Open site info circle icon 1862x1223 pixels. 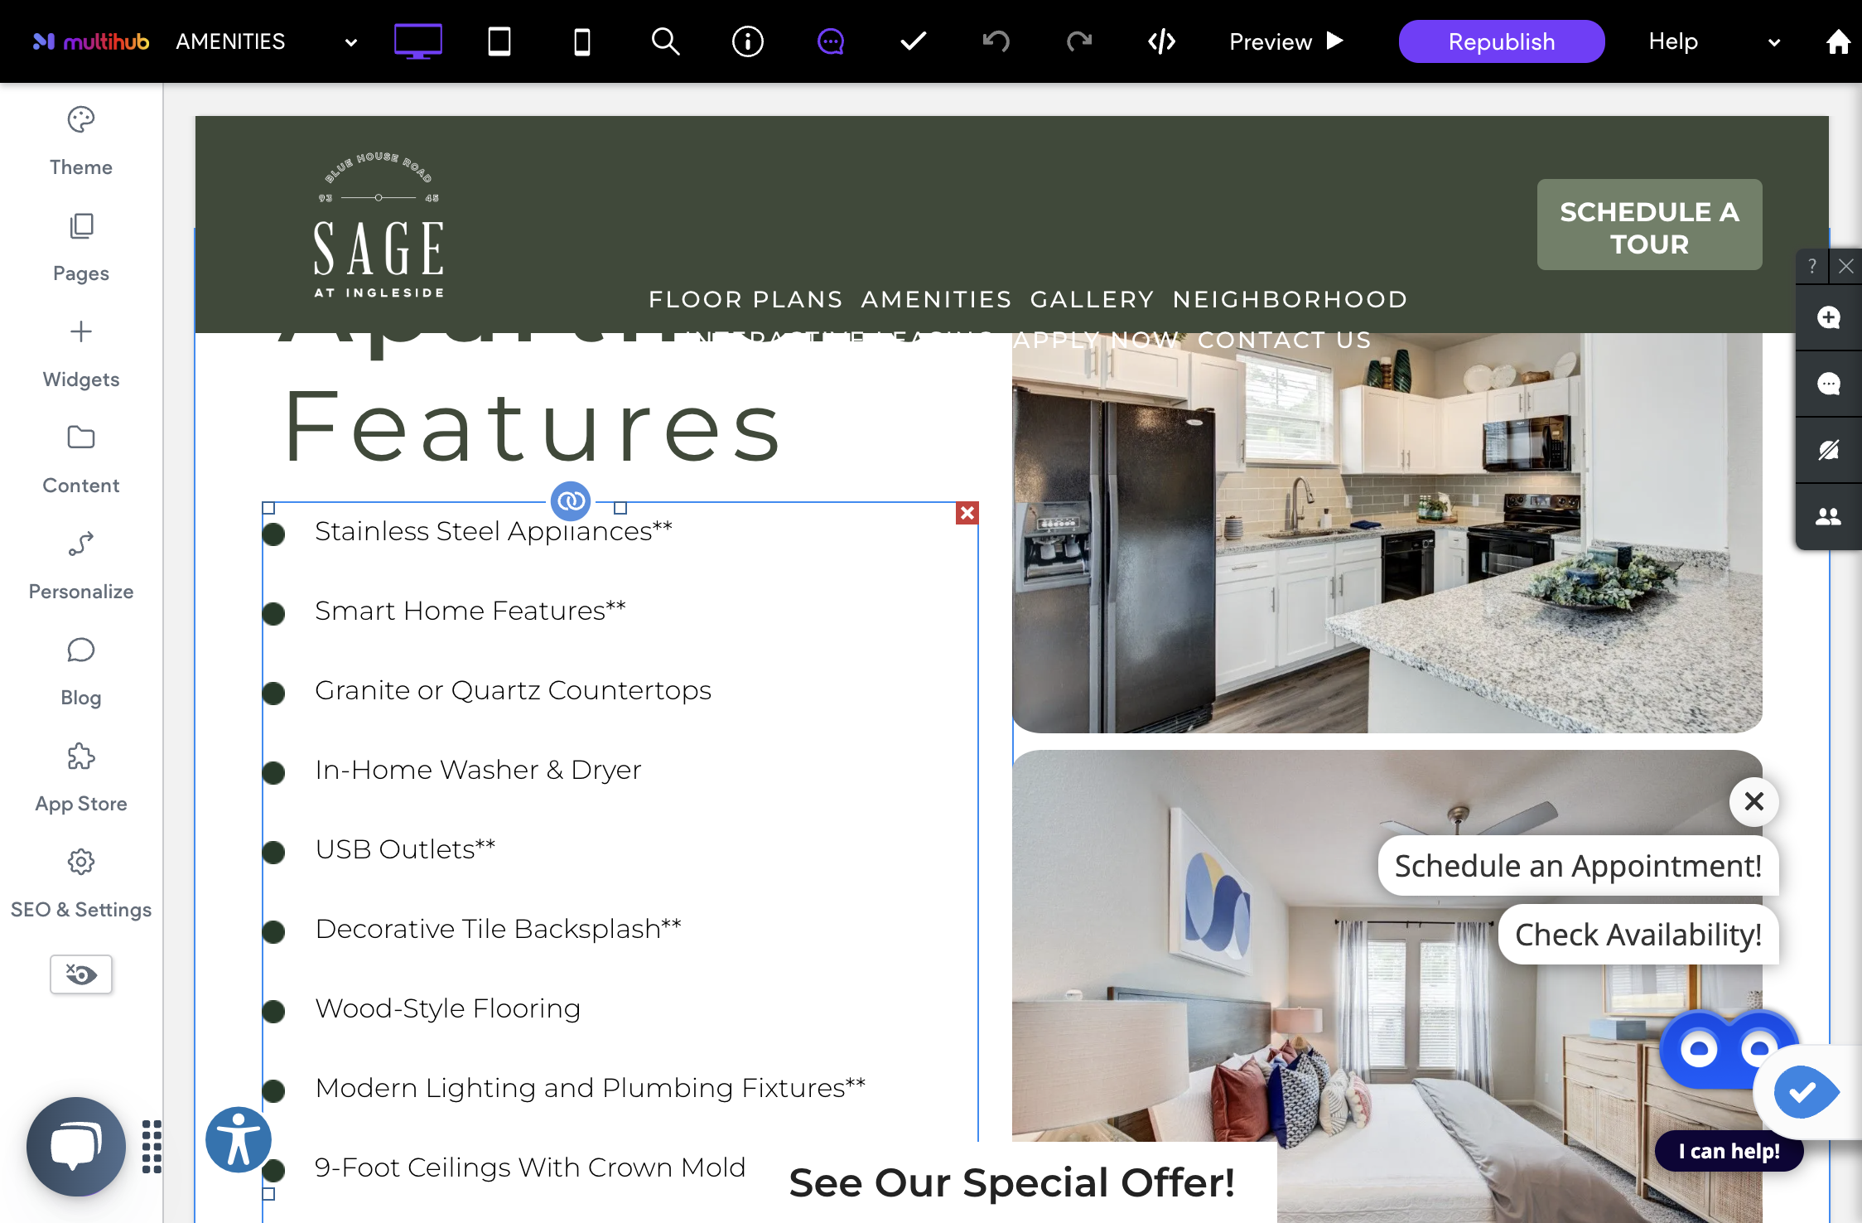click(748, 41)
